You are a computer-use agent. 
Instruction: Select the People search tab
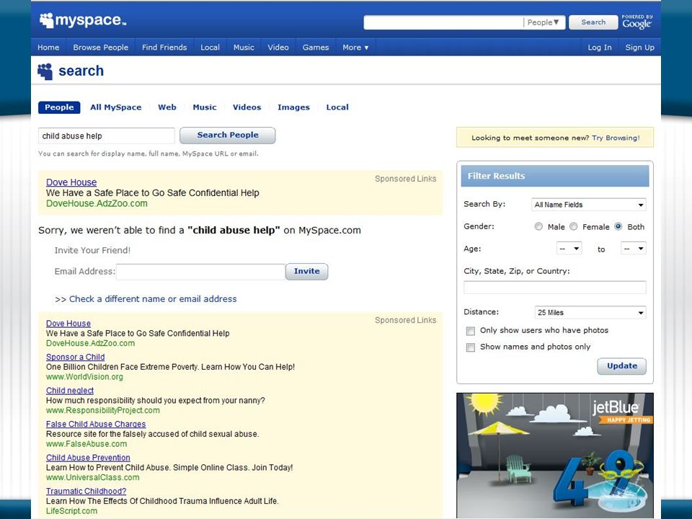pyautogui.click(x=59, y=107)
